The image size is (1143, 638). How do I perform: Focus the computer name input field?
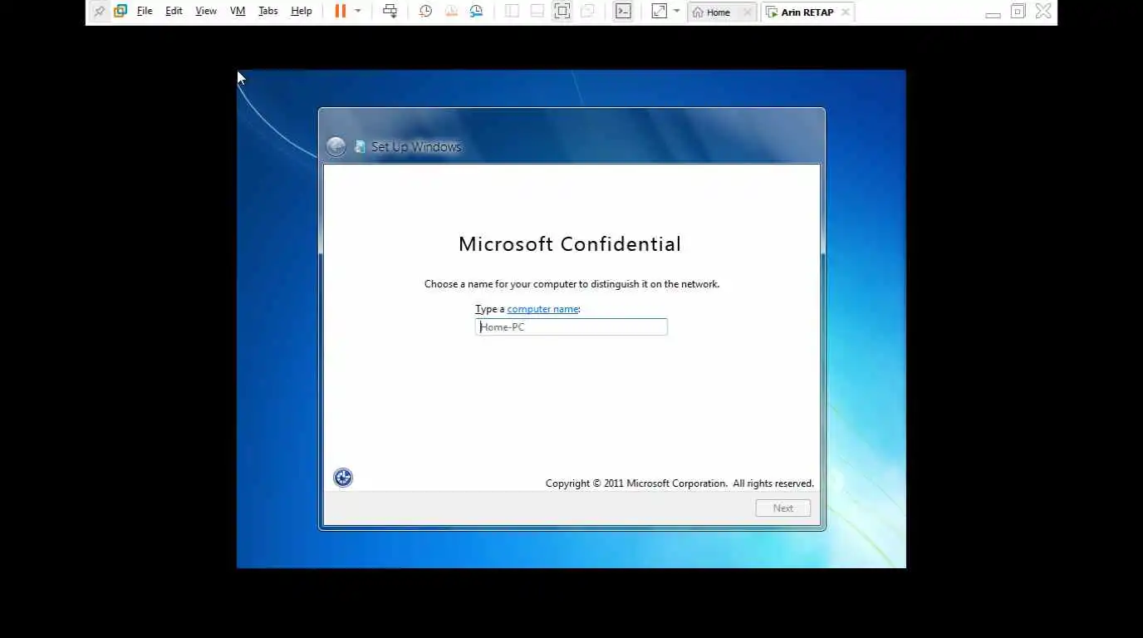coord(571,327)
